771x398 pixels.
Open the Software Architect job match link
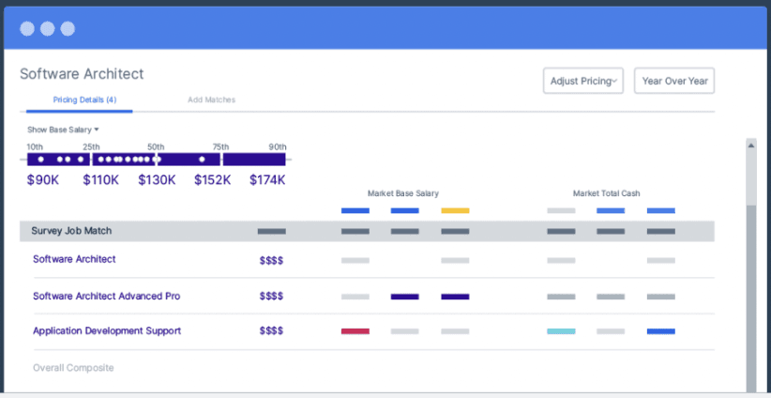coord(74,259)
